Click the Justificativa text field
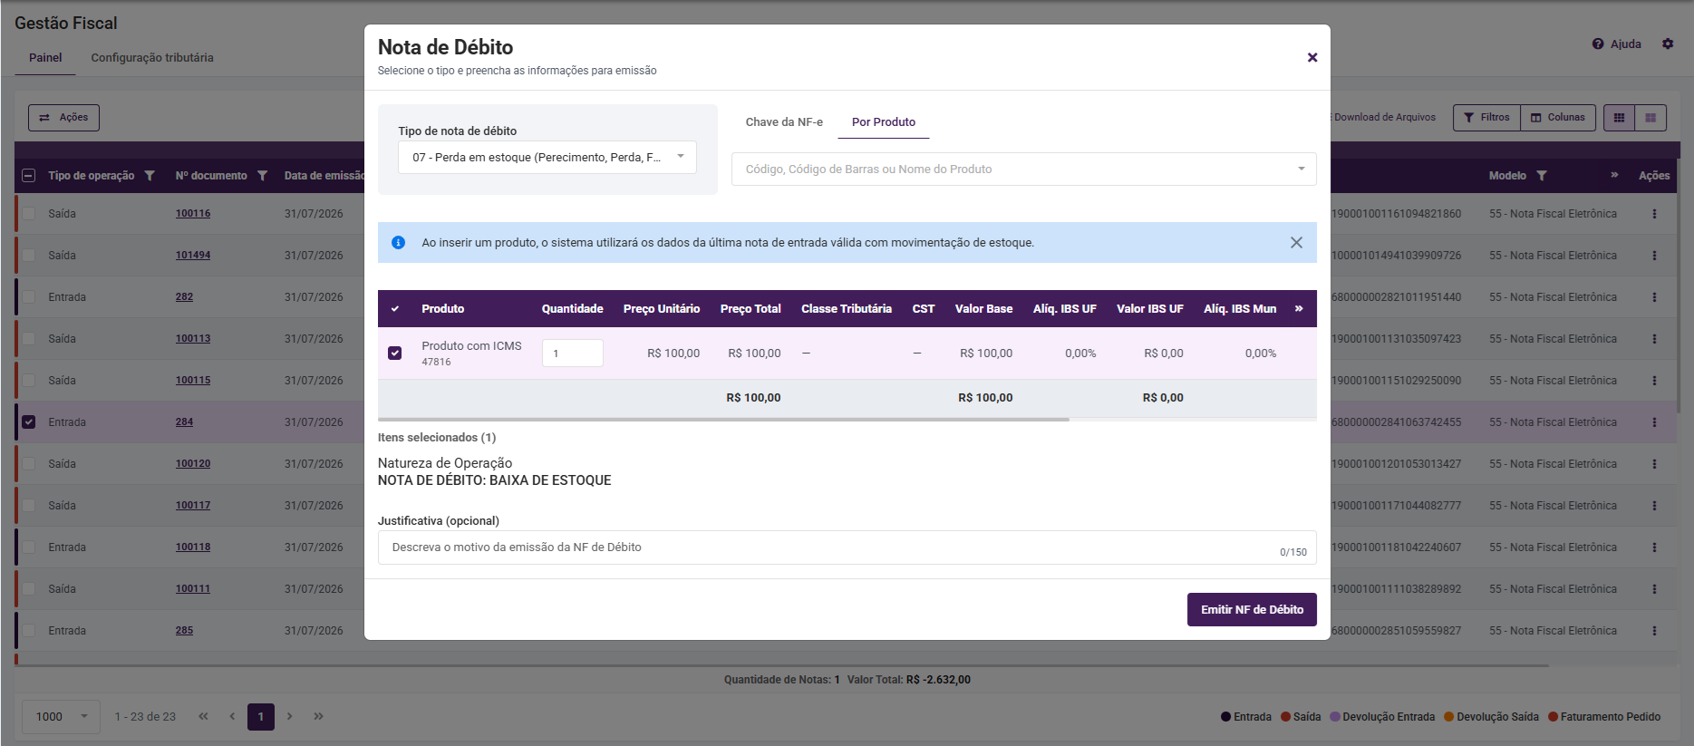1694x746 pixels. pyautogui.click(x=847, y=547)
